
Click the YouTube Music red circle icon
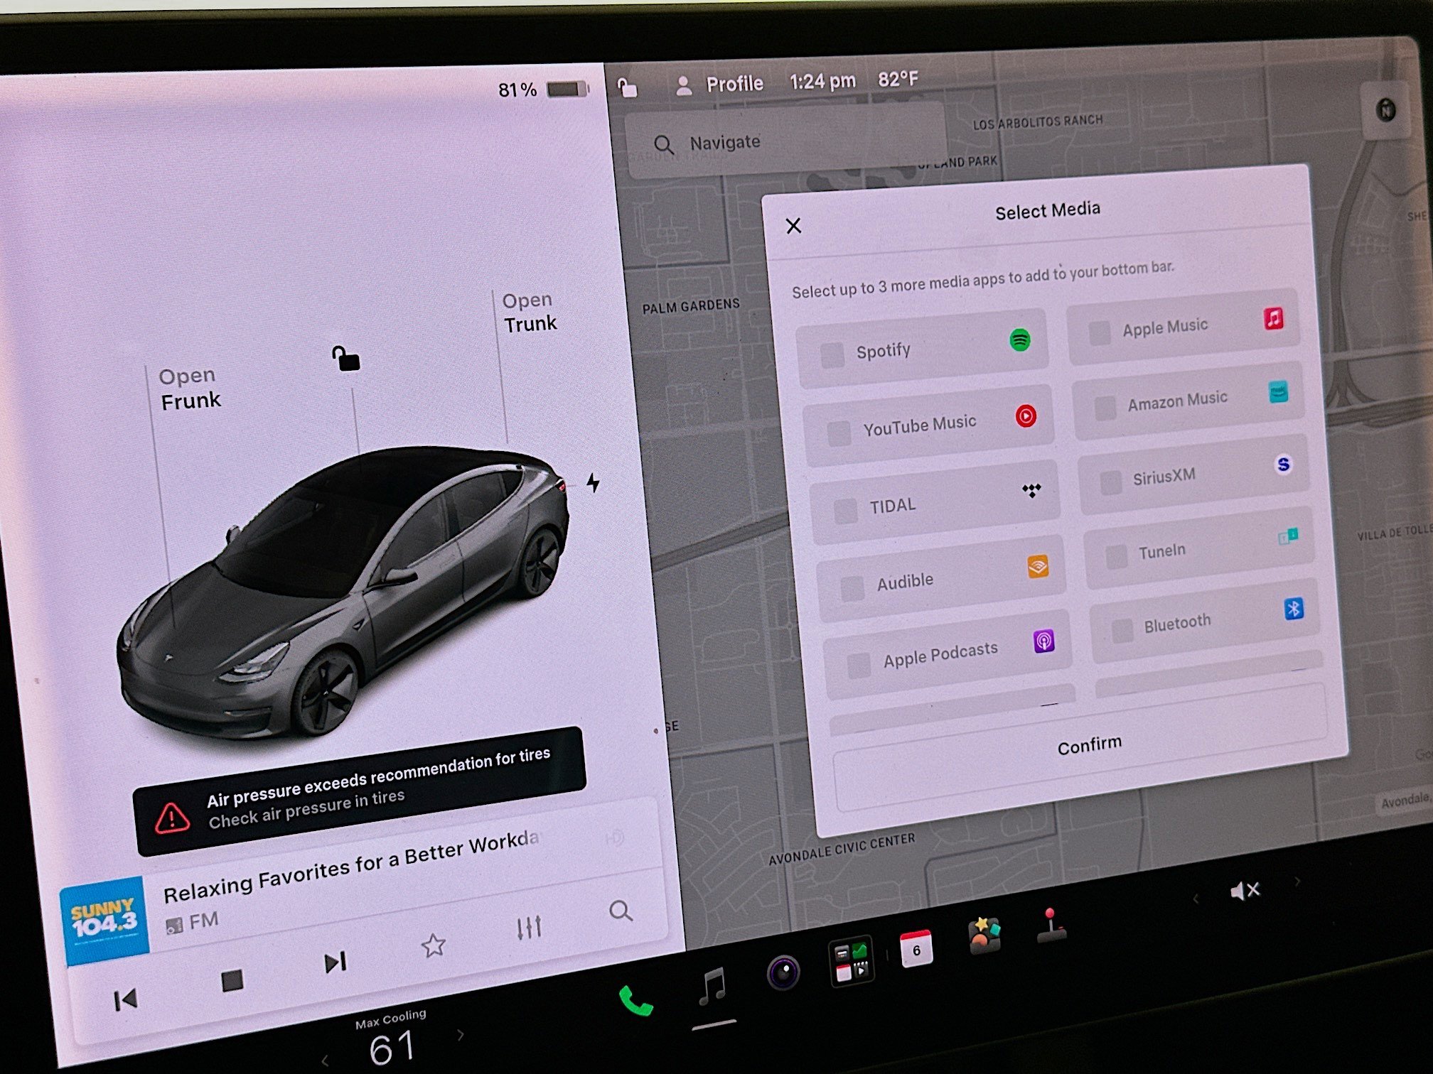[x=1026, y=416]
